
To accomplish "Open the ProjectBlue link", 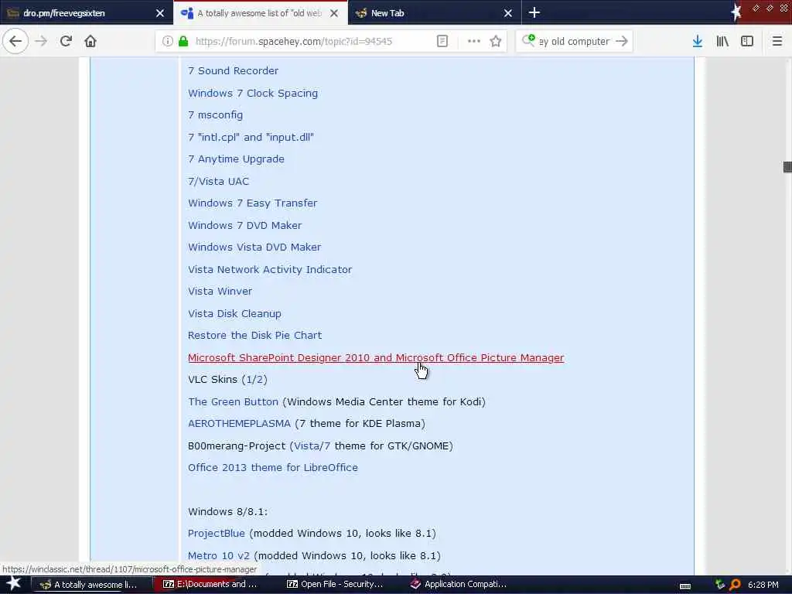I will 217,534.
